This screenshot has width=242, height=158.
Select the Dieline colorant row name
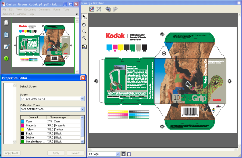coord(30,137)
